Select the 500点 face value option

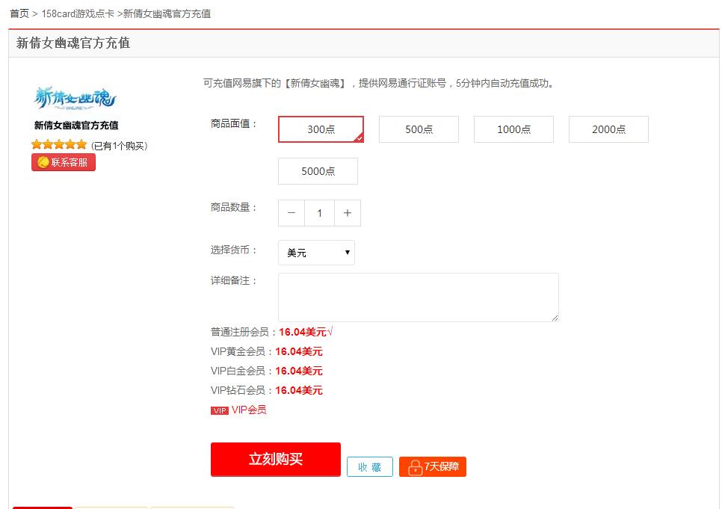pos(419,129)
